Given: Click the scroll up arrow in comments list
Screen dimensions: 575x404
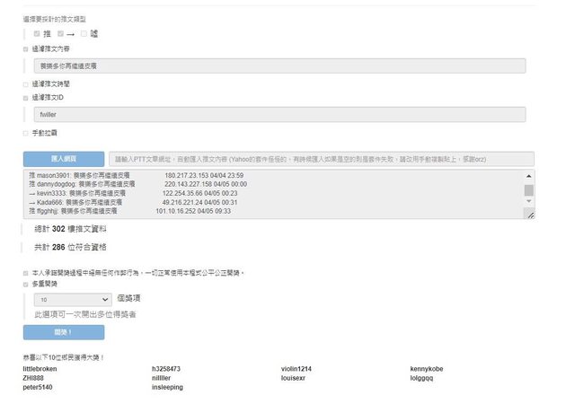Looking at the screenshot, I should point(529,176).
